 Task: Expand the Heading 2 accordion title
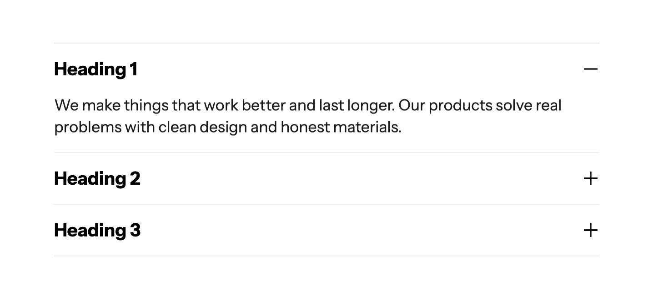(x=90, y=178)
